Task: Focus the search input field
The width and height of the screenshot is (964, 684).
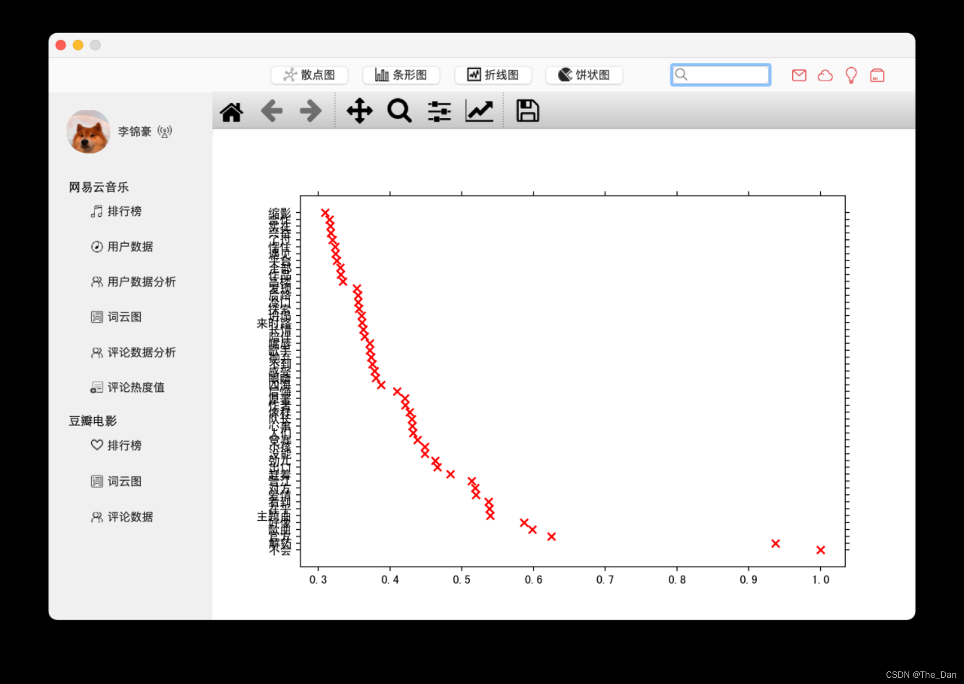Action: click(x=721, y=75)
